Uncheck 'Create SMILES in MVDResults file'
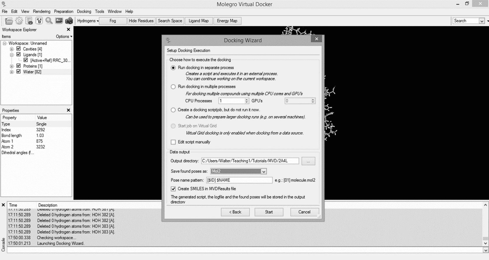 click(173, 189)
